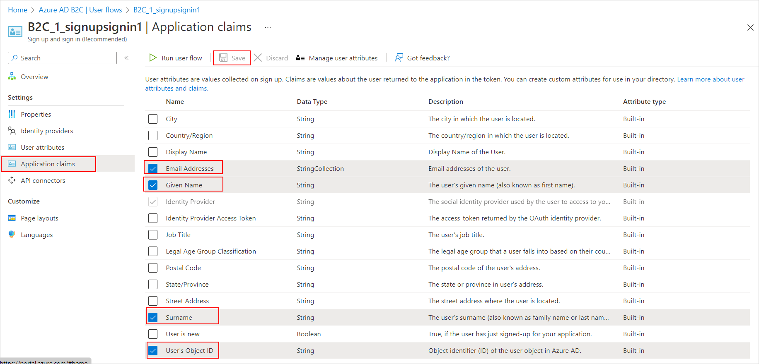Select the State/Province checkbox
Image resolution: width=759 pixels, height=364 pixels.
click(x=153, y=284)
